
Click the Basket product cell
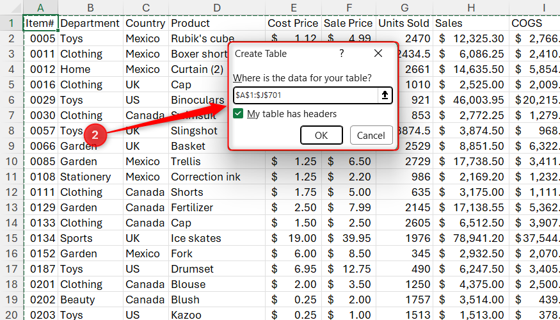pyautogui.click(x=198, y=146)
